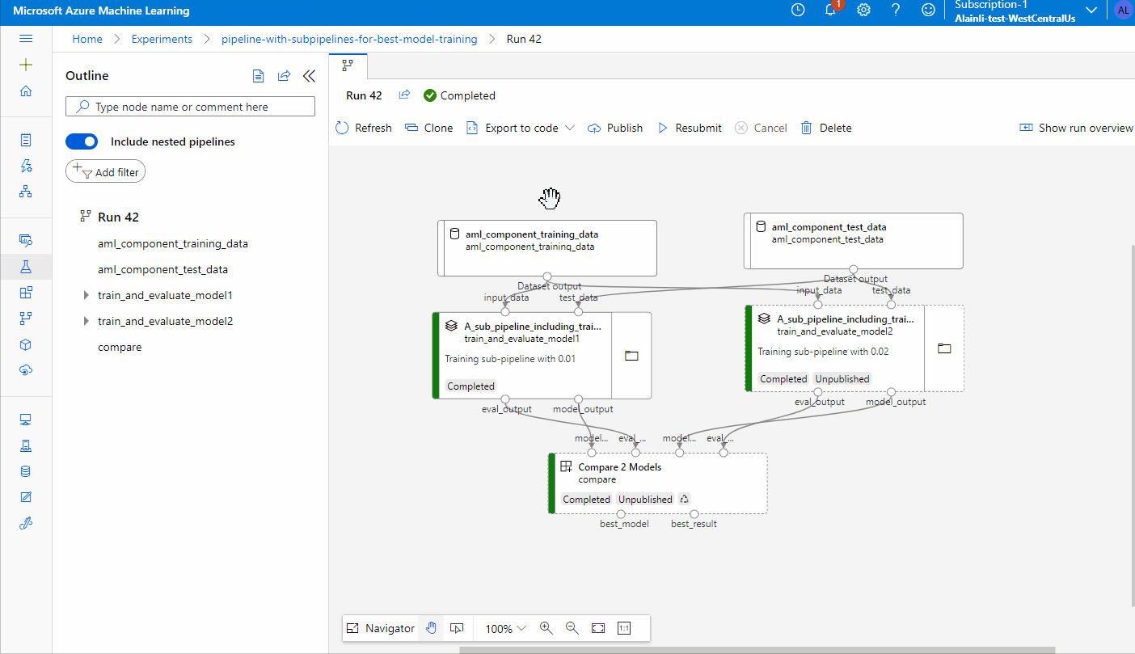Open Experiments flask icon in sidebar
The width and height of the screenshot is (1135, 654).
click(x=26, y=266)
